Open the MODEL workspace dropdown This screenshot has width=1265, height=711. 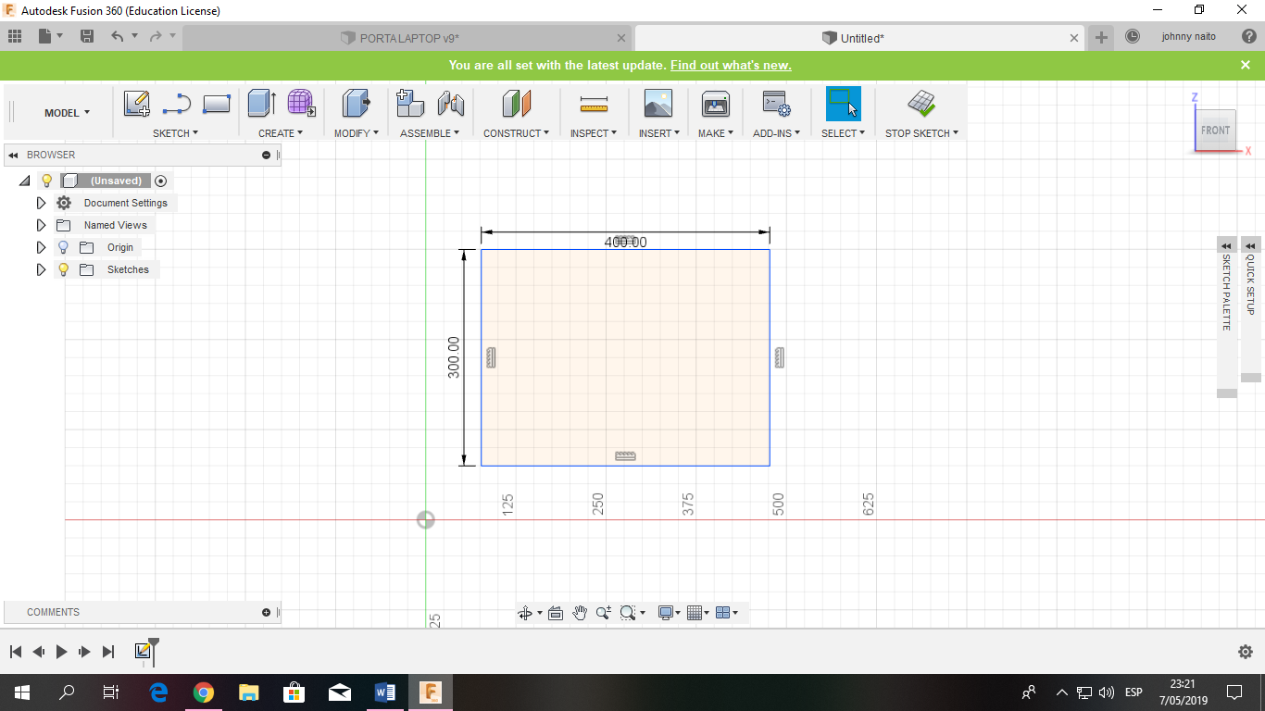(67, 113)
